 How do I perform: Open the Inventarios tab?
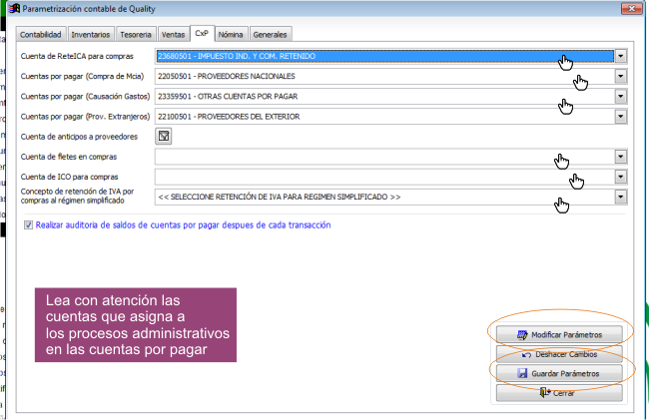(x=90, y=34)
